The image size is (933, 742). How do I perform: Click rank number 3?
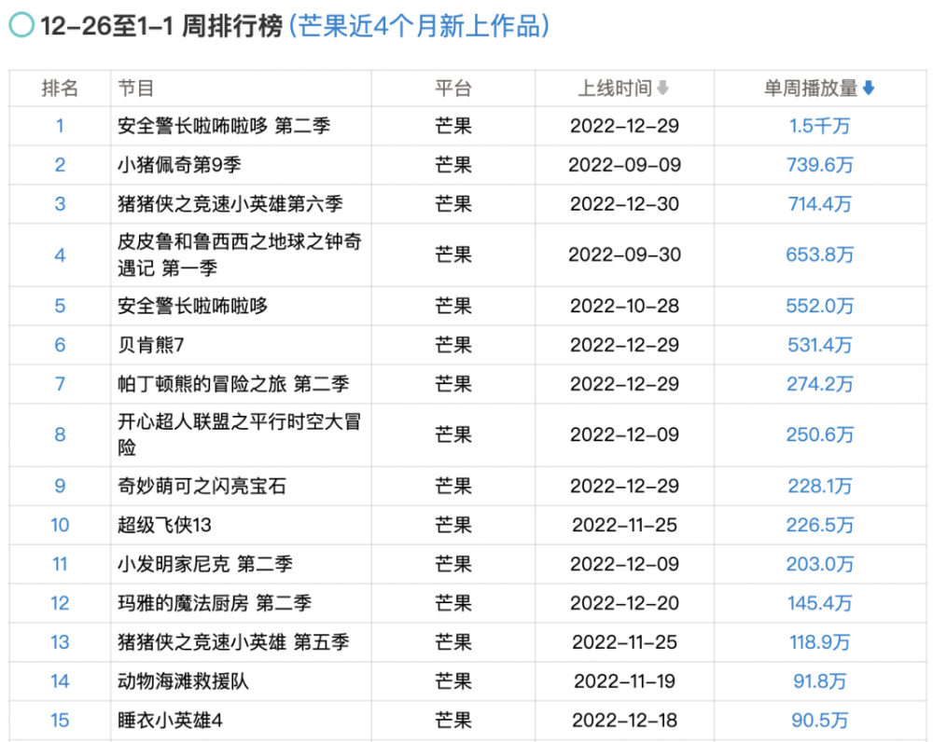click(x=60, y=204)
